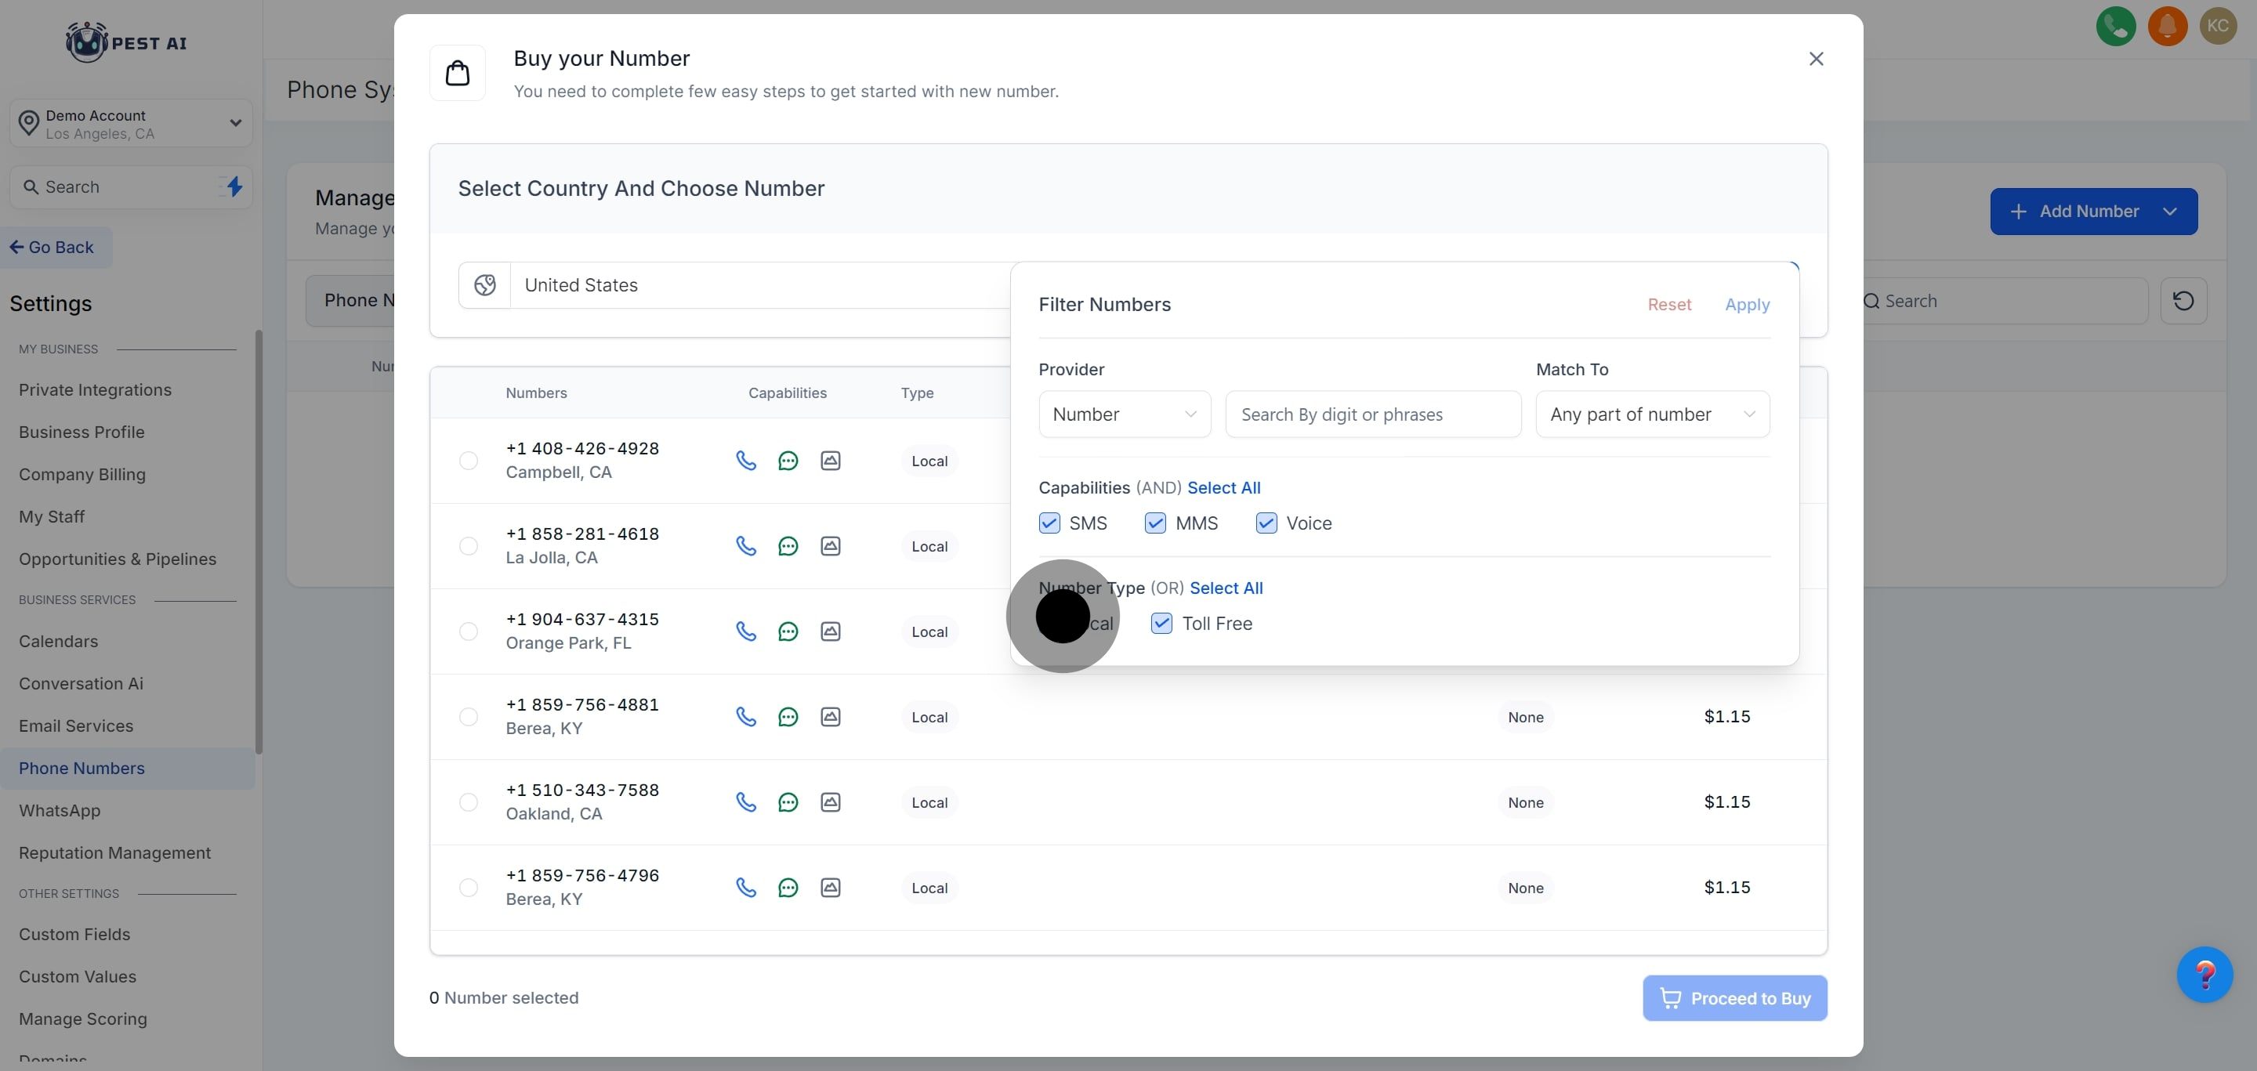Open WhatsApp in the settings menu

(60, 811)
